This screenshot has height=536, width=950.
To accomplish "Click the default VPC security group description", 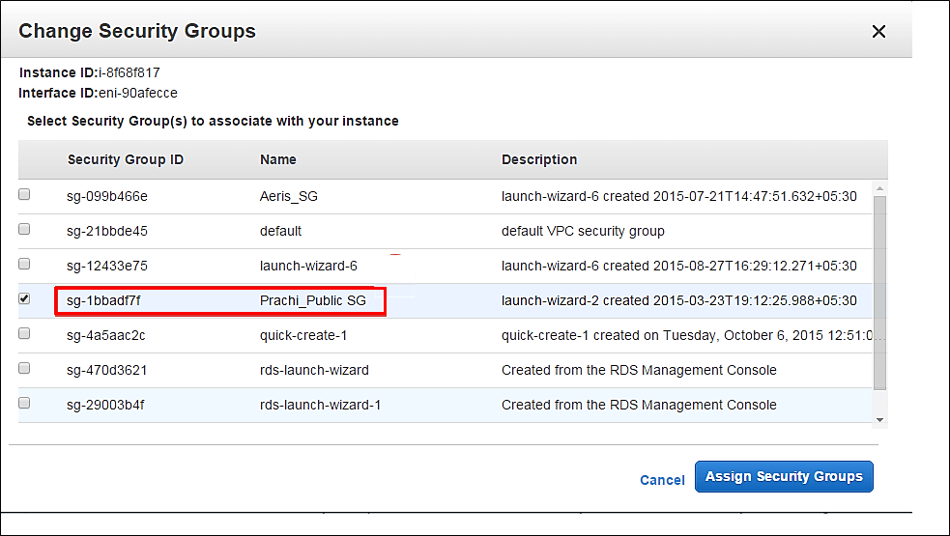I will coord(583,231).
